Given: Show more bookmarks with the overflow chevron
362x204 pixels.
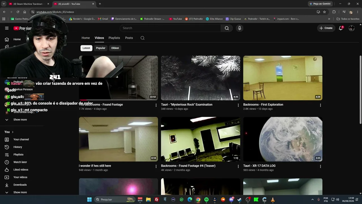Looking at the screenshot, I should pyautogui.click(x=329, y=19).
